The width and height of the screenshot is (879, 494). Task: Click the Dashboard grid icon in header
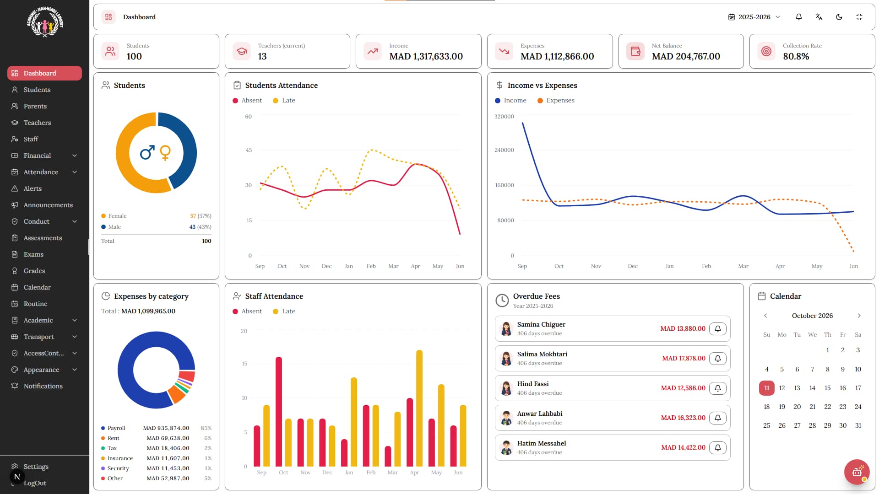[x=109, y=17]
